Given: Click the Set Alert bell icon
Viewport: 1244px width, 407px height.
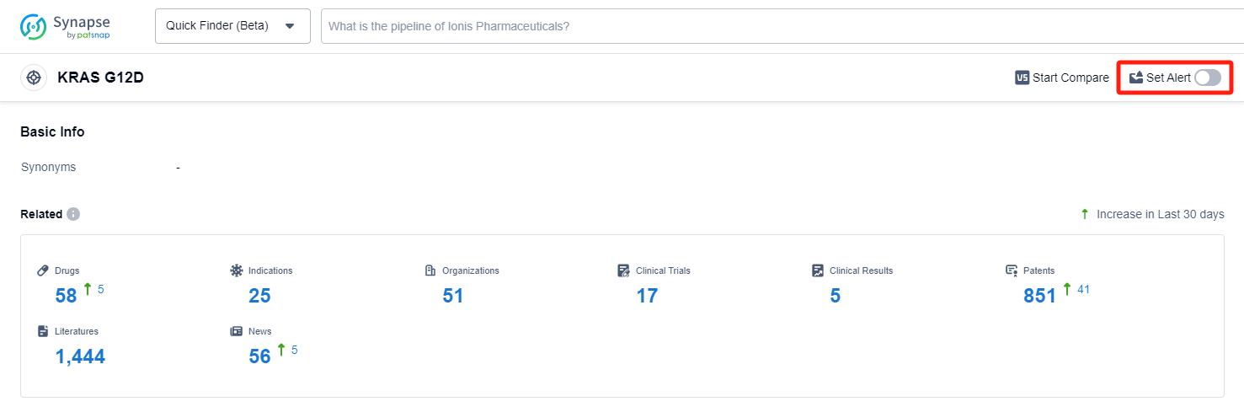Looking at the screenshot, I should 1136,78.
